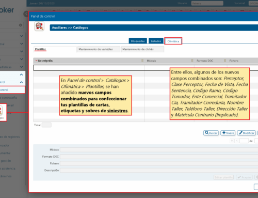Screen dimensions: 258x198
Task: Click the date text 'Jueves 26/10/2023'
Action: 42,3
